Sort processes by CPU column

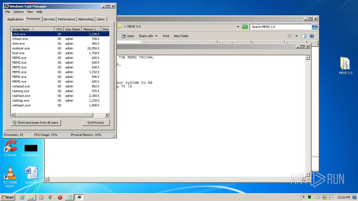point(59,29)
